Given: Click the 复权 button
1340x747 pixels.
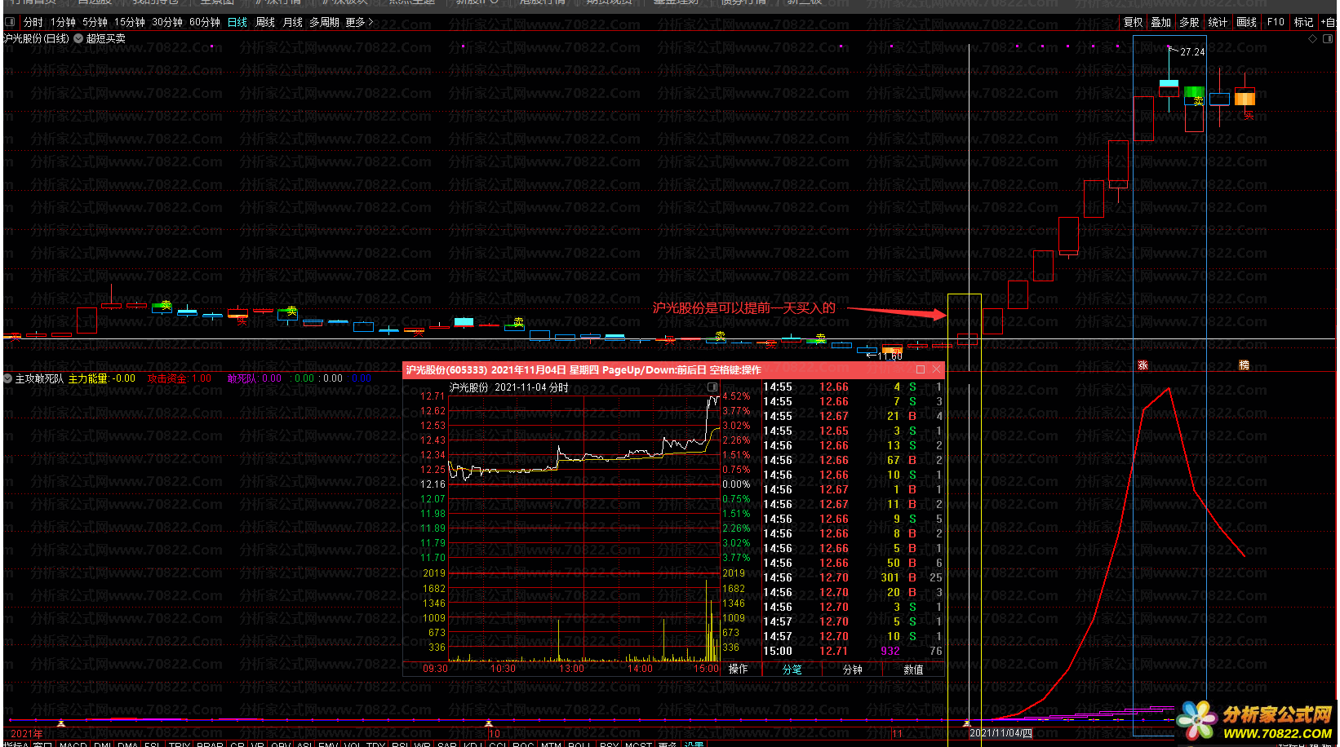Looking at the screenshot, I should tap(1134, 22).
